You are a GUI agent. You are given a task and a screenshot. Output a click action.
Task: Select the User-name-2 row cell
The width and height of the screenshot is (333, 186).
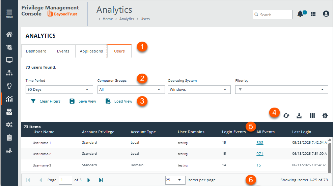pyautogui.click(x=42, y=154)
